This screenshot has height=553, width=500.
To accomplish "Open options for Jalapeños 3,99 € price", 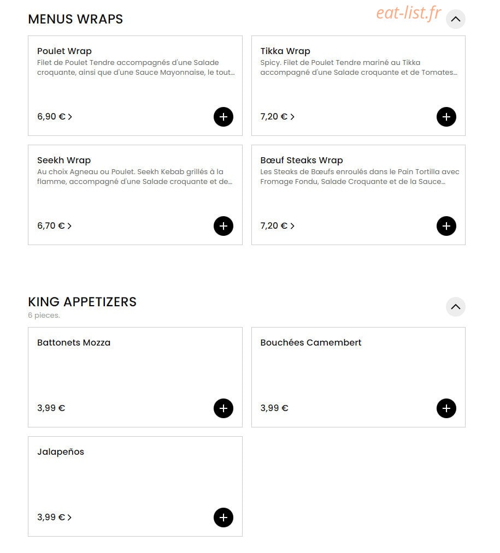I will pyautogui.click(x=55, y=518).
